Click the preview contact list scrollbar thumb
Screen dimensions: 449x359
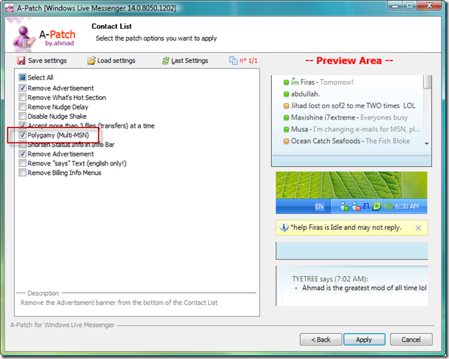tap(428, 82)
